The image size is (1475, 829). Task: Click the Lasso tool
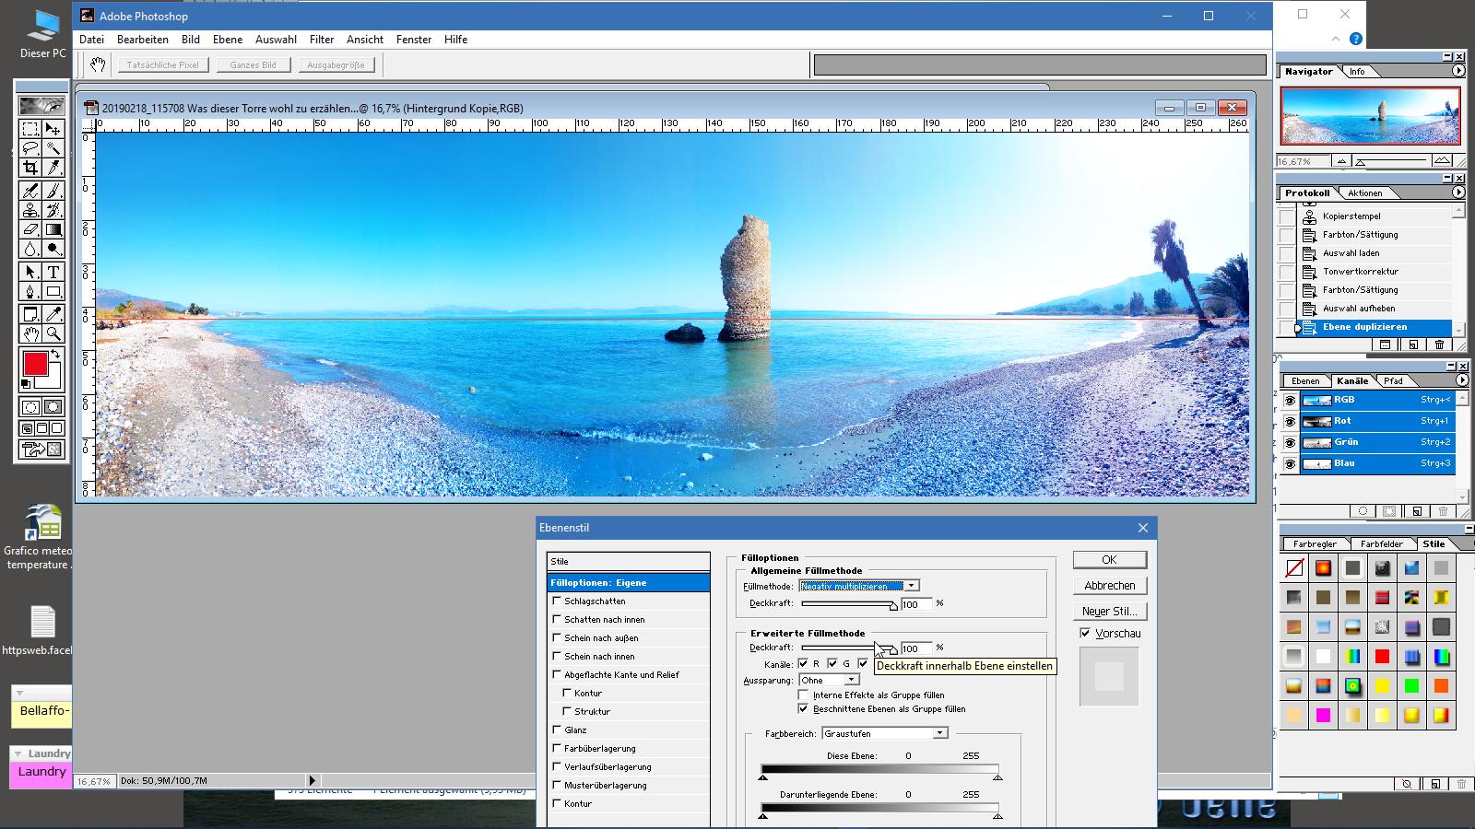click(30, 148)
